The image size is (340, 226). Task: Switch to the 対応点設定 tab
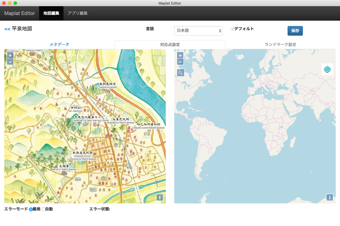[170, 44]
